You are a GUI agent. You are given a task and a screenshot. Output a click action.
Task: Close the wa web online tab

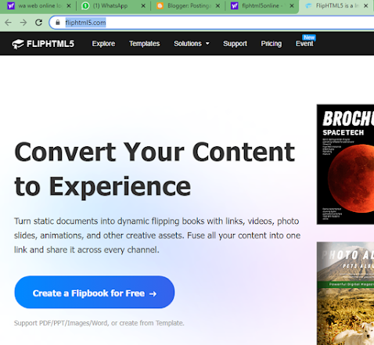click(x=69, y=5)
